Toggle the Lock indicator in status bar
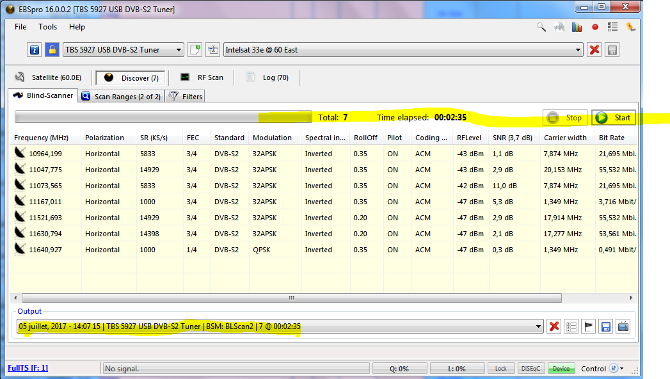The image size is (670, 379). 501,369
